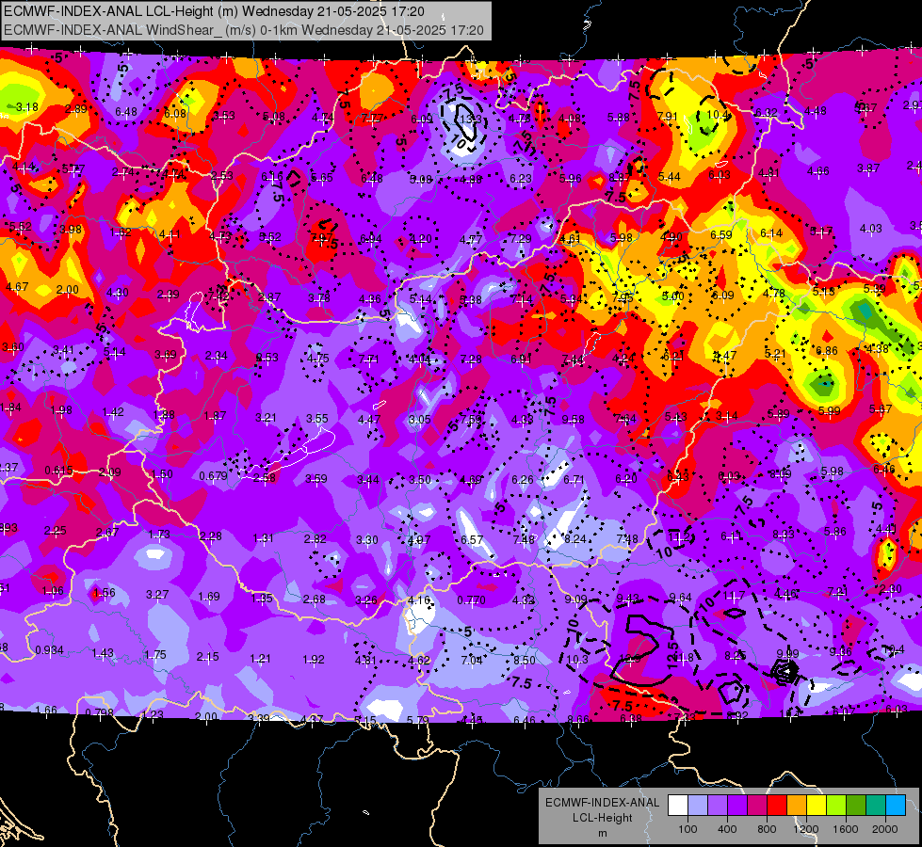Click the shear value 7.71
Viewport: 922px width, 847px height.
pyautogui.click(x=368, y=360)
